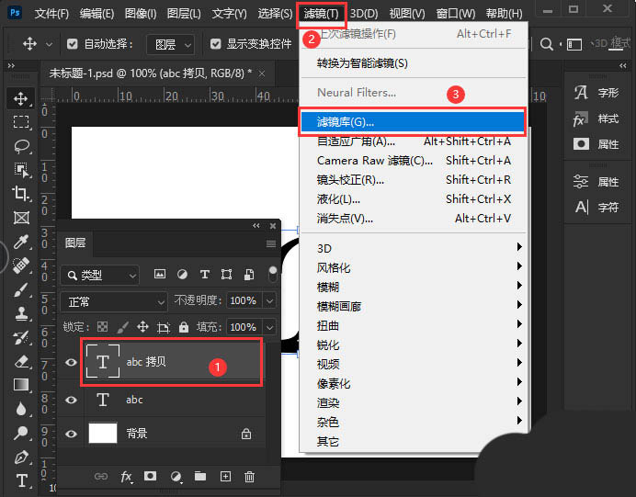Select the Type tool in the toolbox
636x497 pixels.
pos(21,480)
